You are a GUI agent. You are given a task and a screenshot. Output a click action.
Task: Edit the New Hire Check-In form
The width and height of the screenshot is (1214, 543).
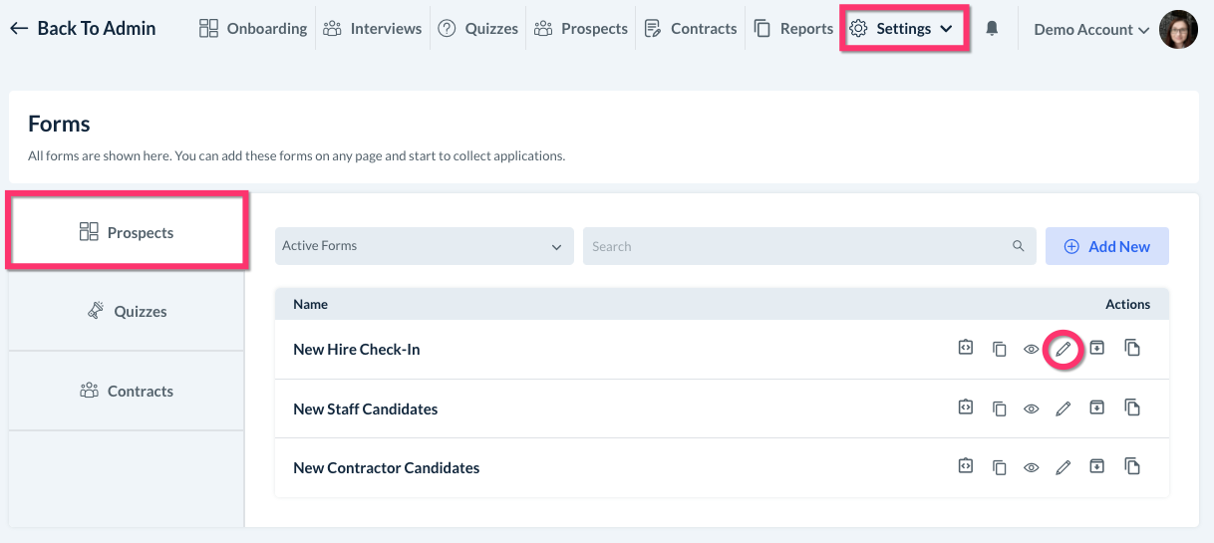pos(1063,350)
